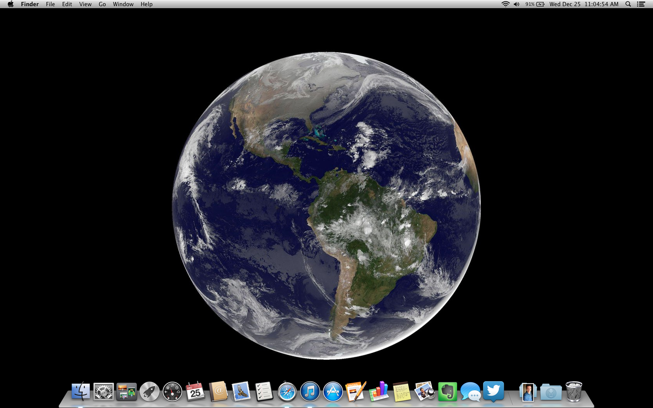Open the Help menu
This screenshot has width=653, height=408.
coord(147,4)
